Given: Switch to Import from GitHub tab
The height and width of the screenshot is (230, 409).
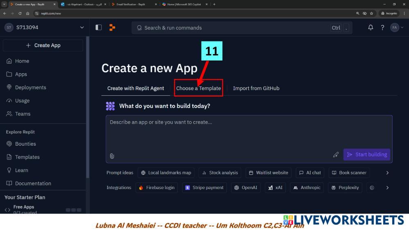Looking at the screenshot, I should tap(256, 88).
